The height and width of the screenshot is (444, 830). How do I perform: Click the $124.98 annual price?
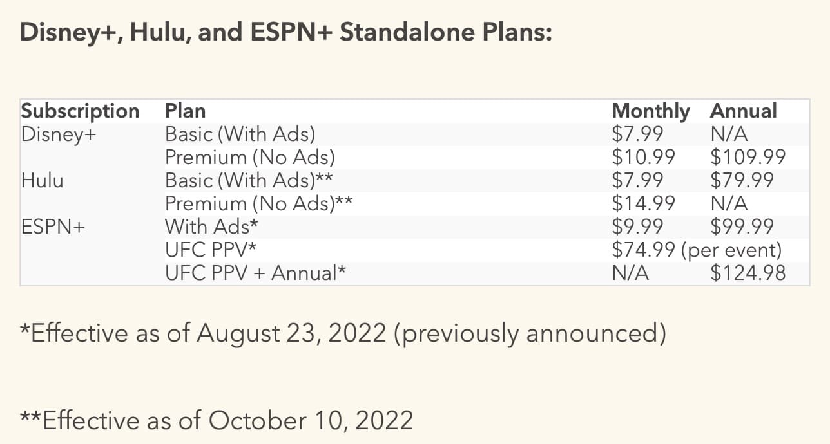pyautogui.click(x=748, y=273)
